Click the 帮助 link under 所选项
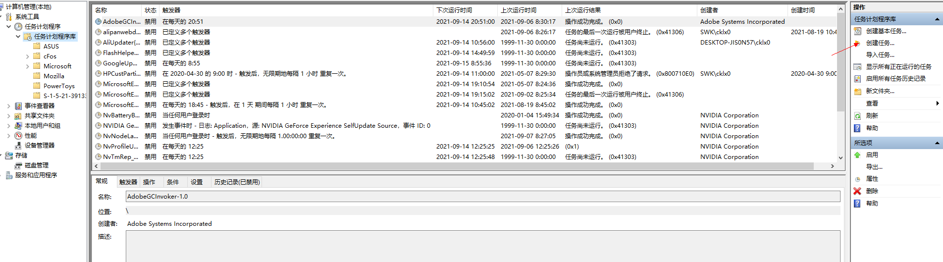Screen dimensions: 943x262 coord(872,204)
